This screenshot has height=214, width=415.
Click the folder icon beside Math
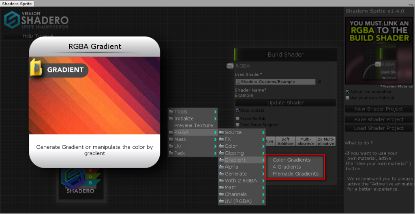[222, 188]
